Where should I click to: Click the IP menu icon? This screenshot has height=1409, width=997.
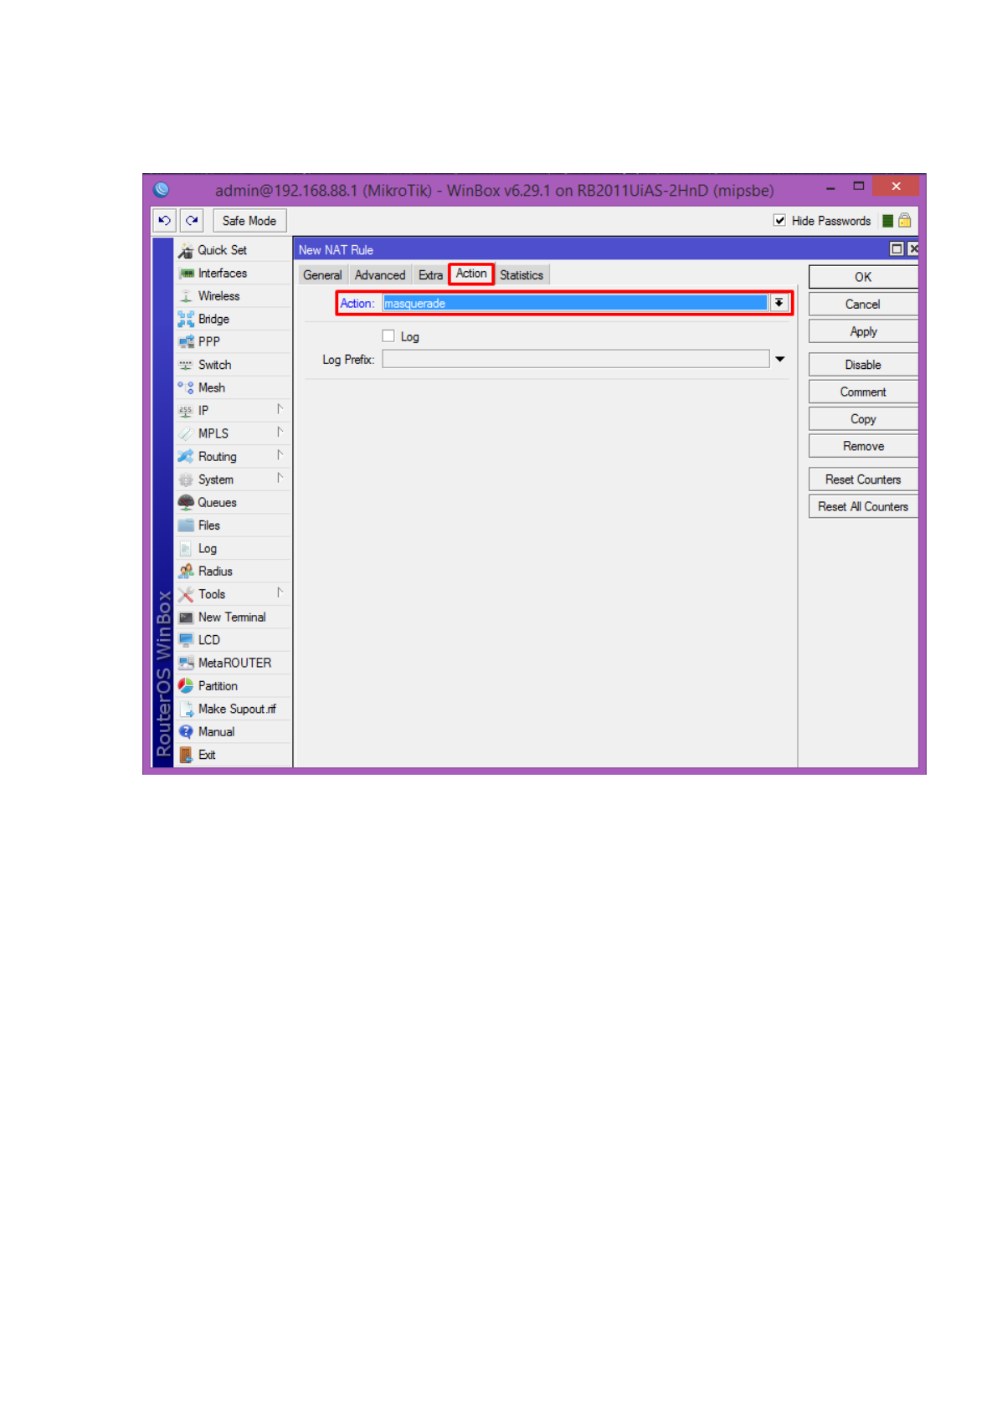pyautogui.click(x=186, y=411)
